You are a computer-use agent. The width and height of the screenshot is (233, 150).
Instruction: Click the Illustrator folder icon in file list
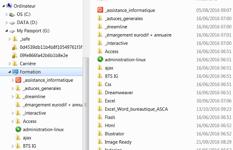point(100,134)
